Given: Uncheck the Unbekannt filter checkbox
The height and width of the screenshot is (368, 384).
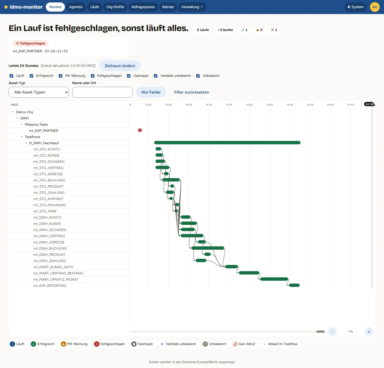Looking at the screenshot, I should 198,76.
